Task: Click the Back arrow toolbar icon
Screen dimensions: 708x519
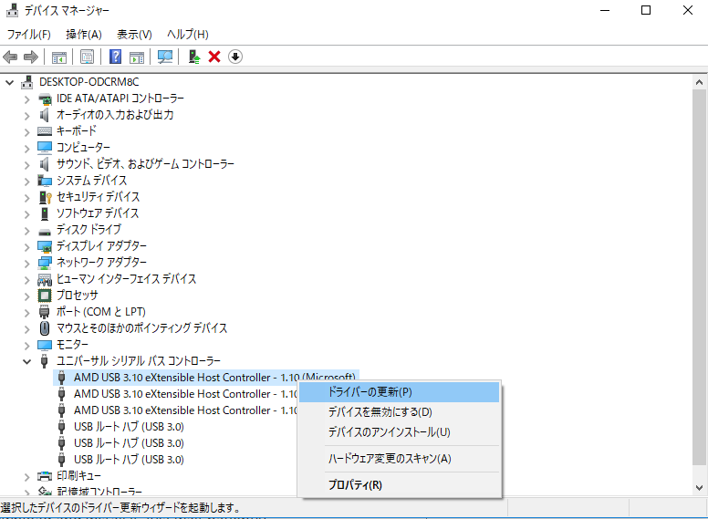Action: [x=10, y=57]
